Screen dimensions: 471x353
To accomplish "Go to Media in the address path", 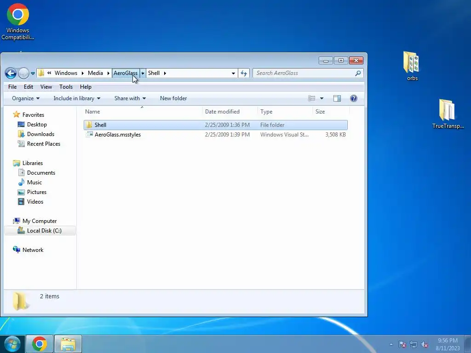I will click(x=95, y=73).
